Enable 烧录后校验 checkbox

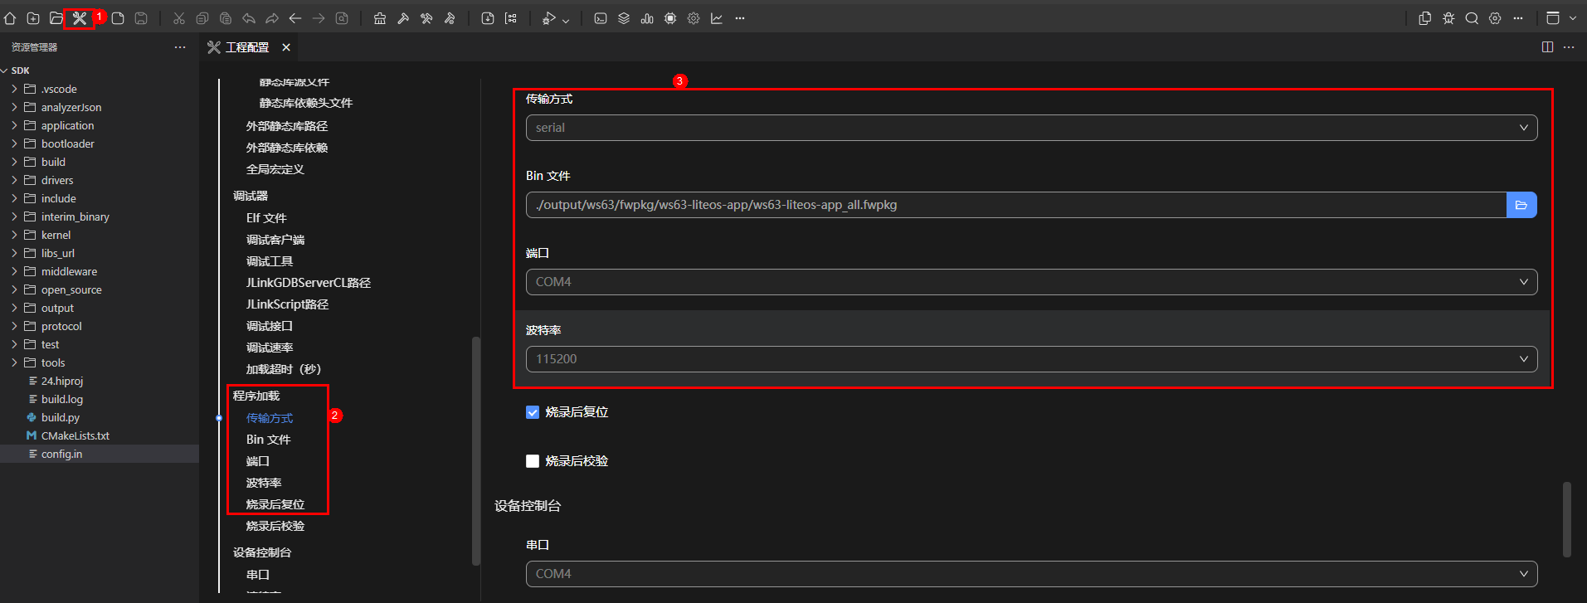(x=533, y=461)
